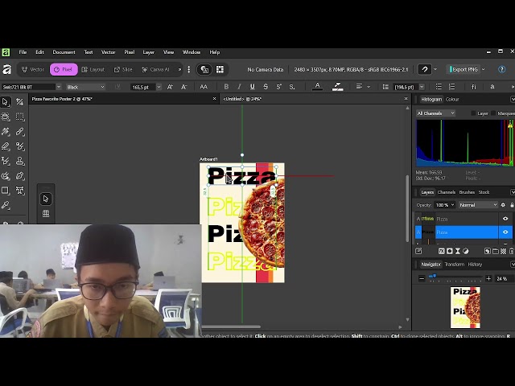Expand the Export PNG options arrow
This screenshot has height=386, width=515.
click(483, 69)
